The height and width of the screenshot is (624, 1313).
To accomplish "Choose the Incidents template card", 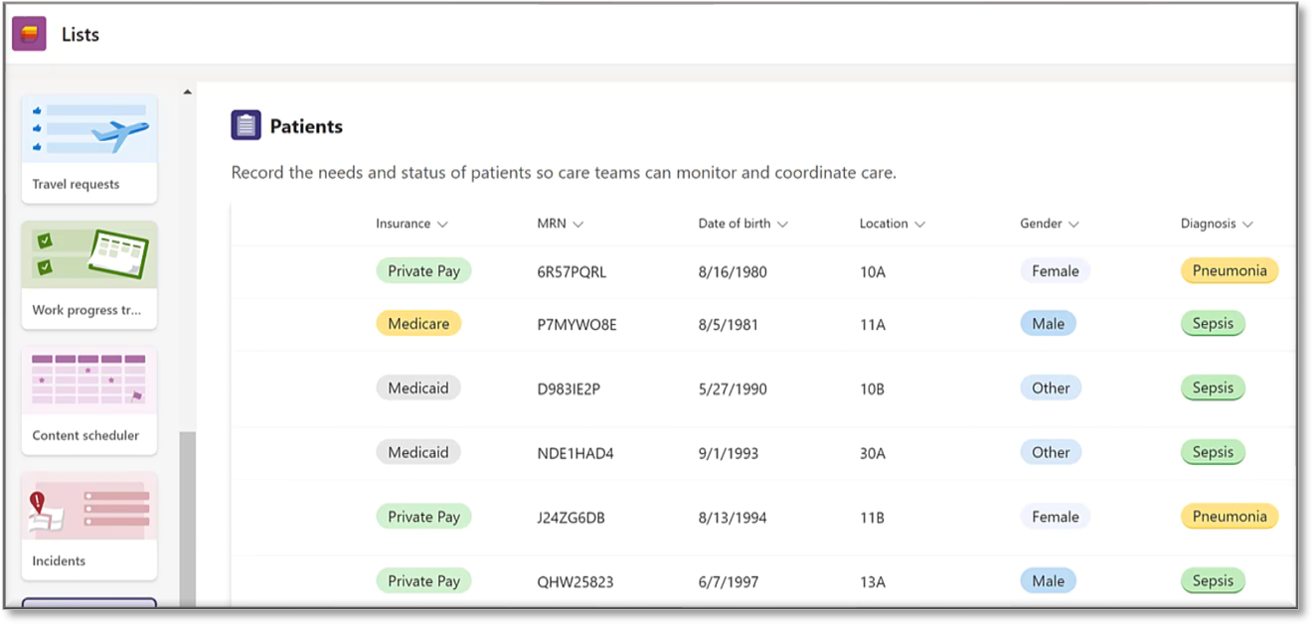I will pos(89,526).
